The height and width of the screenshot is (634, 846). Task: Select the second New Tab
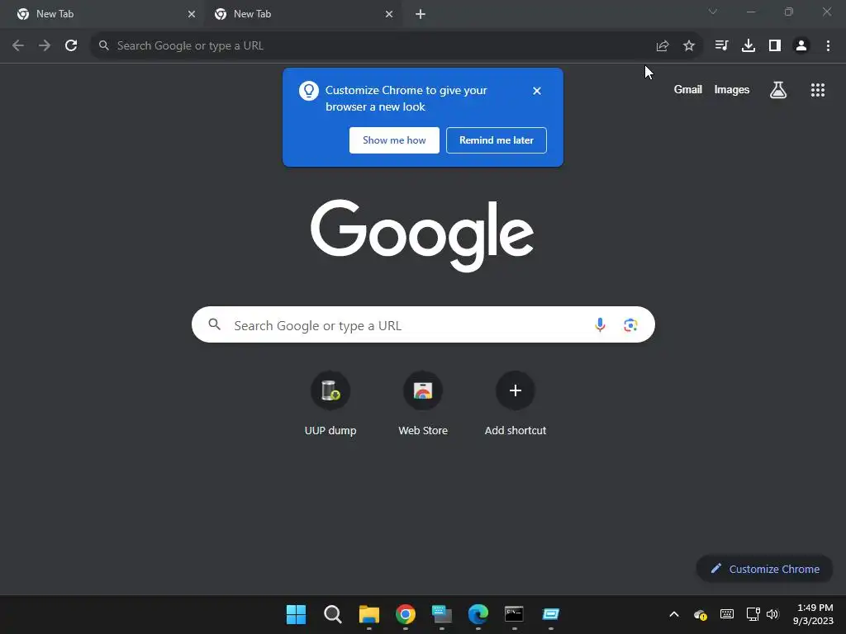click(x=302, y=14)
